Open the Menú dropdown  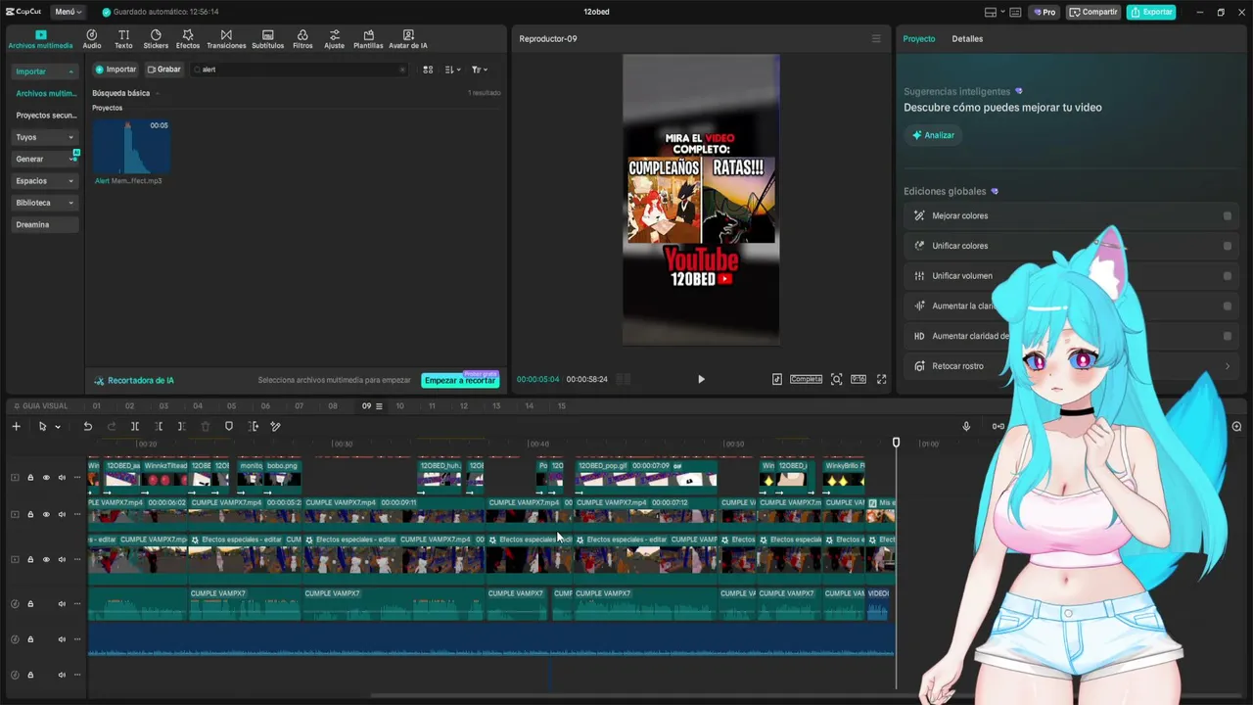pyautogui.click(x=68, y=12)
